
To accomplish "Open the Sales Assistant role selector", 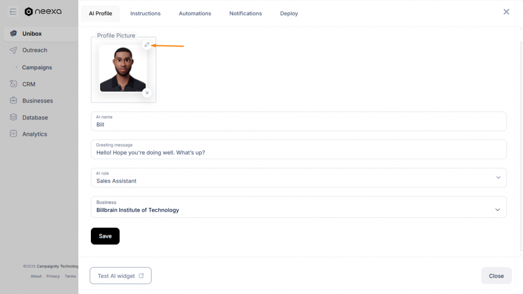I will click(299, 178).
